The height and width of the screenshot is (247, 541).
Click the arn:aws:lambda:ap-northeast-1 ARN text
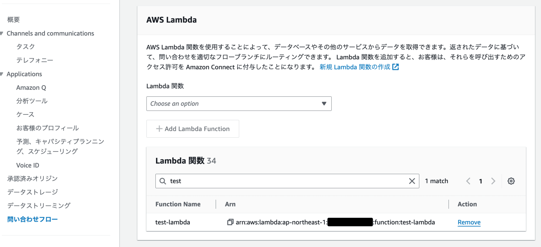point(335,222)
